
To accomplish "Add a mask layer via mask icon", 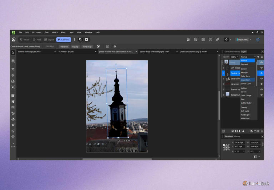I will (236, 131).
